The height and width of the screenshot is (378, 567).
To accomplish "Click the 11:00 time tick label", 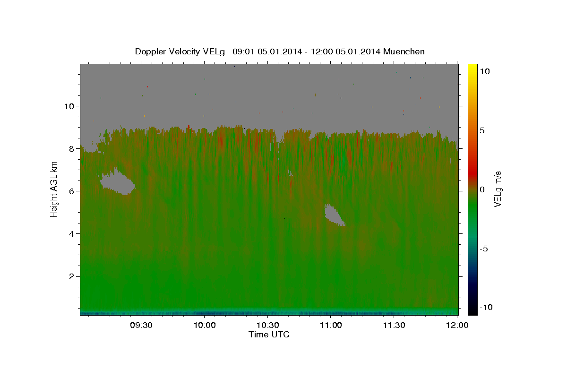I will pos(331,325).
